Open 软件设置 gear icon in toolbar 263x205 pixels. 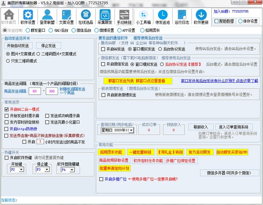(x=28, y=15)
